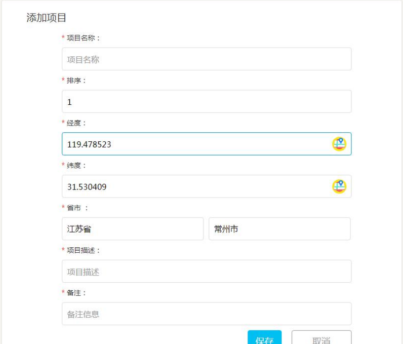The width and height of the screenshot is (403, 344).
Task: Focus the 排序 field containing 1
Action: pos(206,102)
